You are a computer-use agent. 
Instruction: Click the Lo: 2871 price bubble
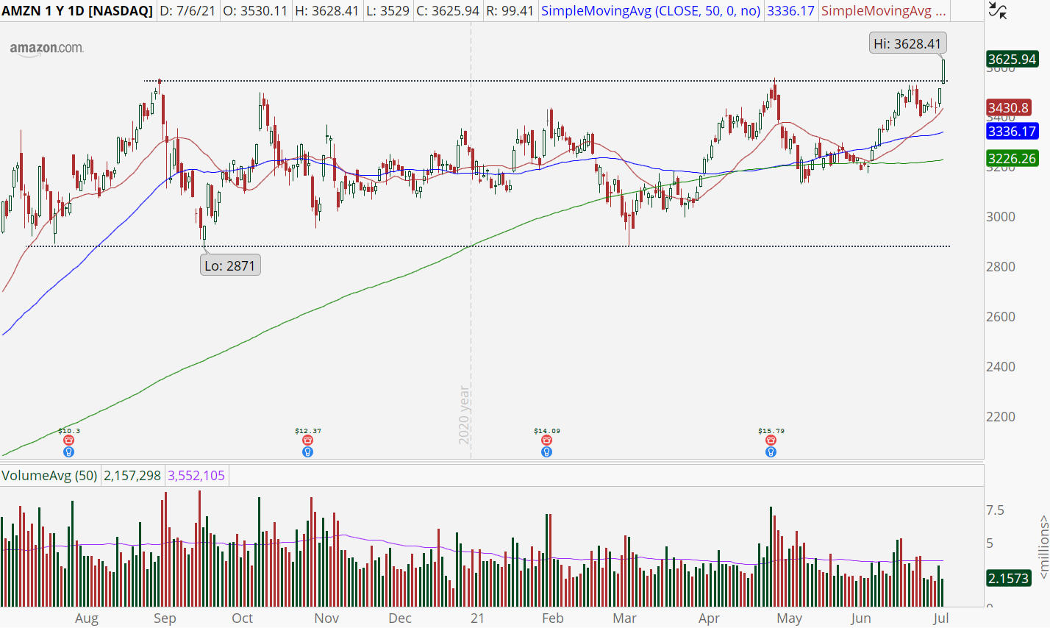[x=230, y=265]
